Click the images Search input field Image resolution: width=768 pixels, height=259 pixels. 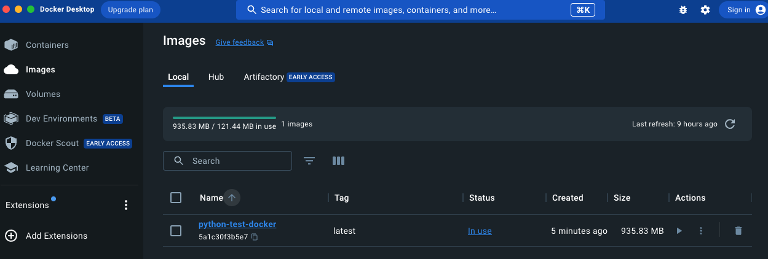coord(228,161)
